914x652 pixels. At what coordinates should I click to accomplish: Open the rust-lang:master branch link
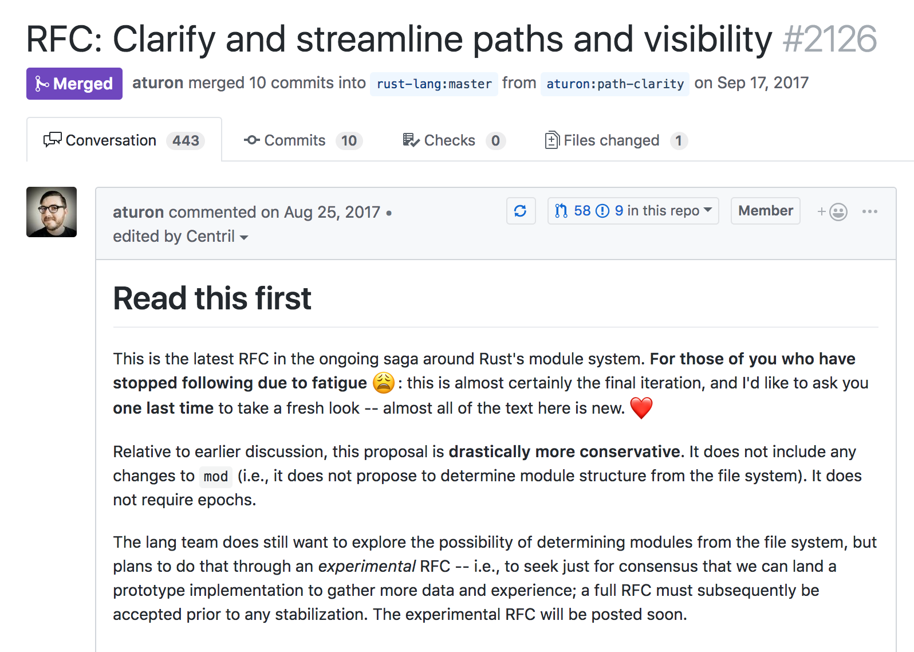pos(434,84)
